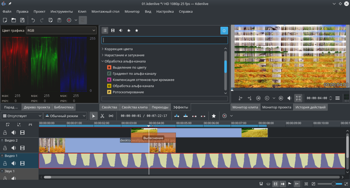Click the monitor hamburger menu icon
Screen dimensions: 350x188
pos(337,98)
